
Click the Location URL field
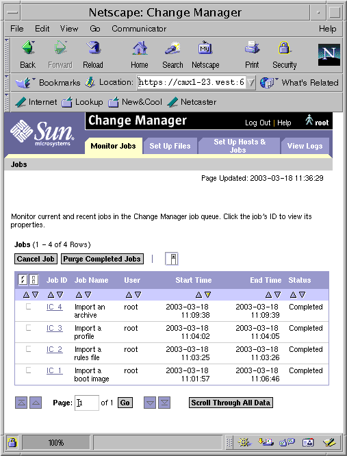click(x=192, y=83)
